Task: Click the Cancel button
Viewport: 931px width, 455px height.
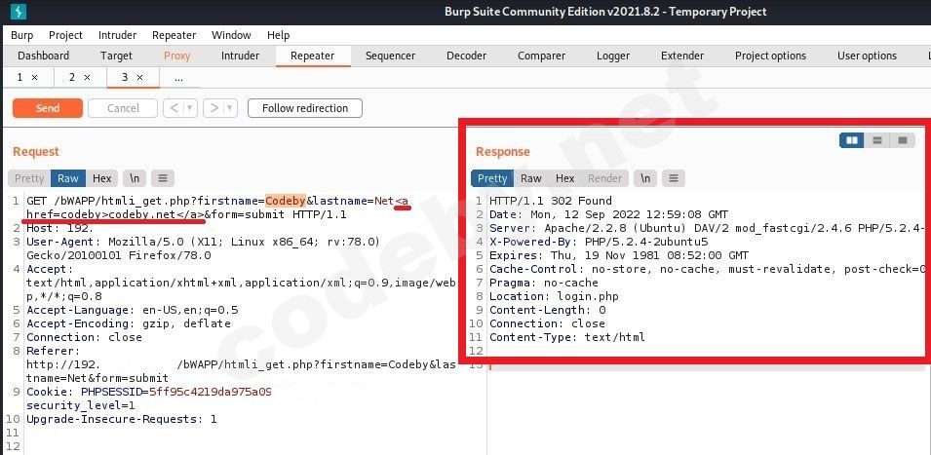Action: tap(123, 108)
